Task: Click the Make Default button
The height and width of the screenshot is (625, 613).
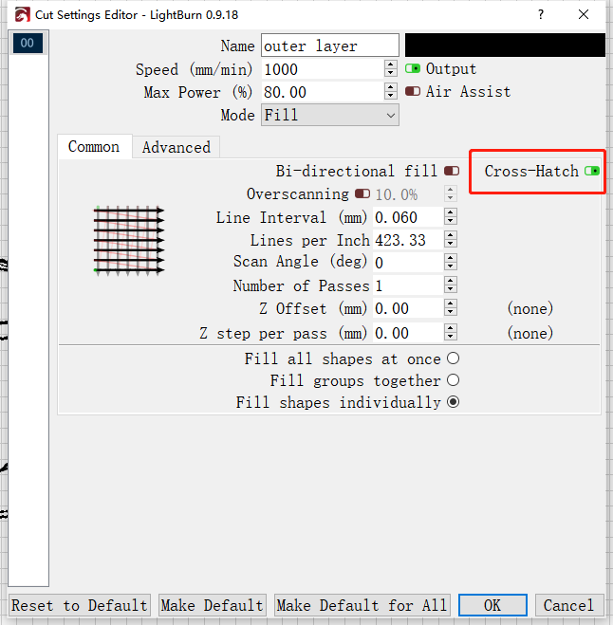Action: [x=212, y=605]
